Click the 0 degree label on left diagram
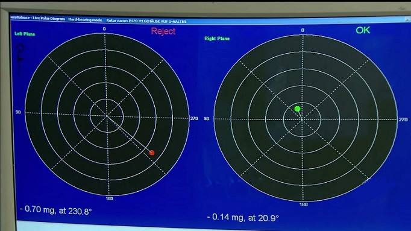Viewport: 411px width, 231px height. [104, 29]
